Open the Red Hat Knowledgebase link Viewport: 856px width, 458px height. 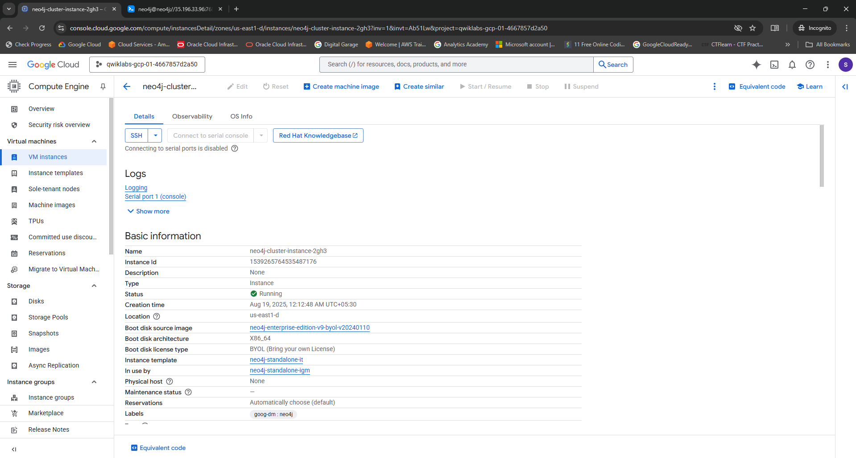318,135
